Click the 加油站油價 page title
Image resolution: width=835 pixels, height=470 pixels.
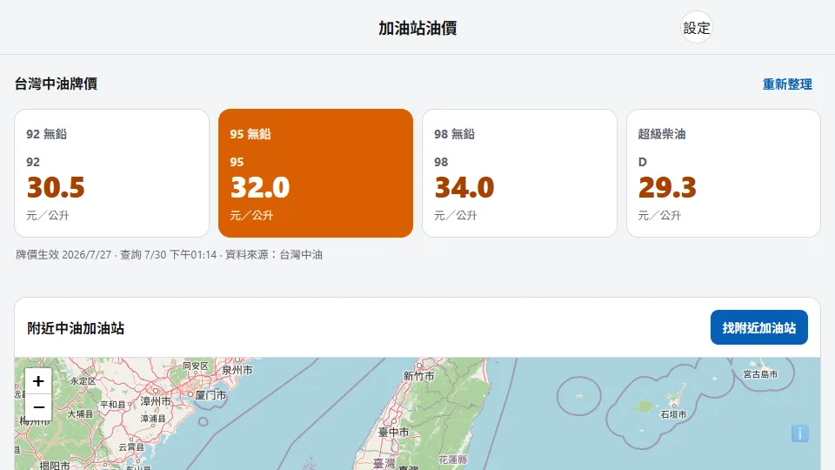coord(417,28)
